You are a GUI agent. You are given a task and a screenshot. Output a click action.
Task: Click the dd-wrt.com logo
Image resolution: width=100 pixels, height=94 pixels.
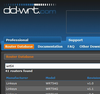30,9
